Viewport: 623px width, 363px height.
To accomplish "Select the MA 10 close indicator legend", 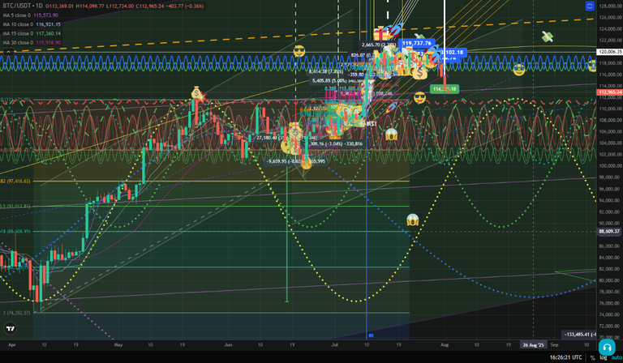I will (x=32, y=24).
